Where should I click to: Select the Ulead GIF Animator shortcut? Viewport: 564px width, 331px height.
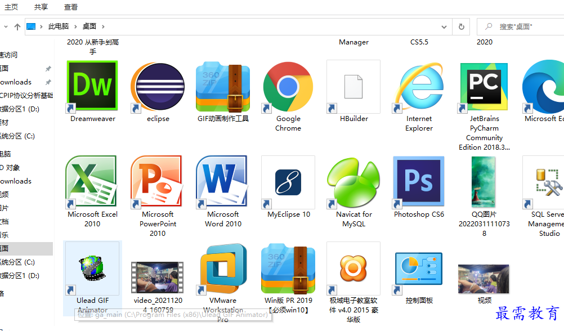[x=92, y=269]
